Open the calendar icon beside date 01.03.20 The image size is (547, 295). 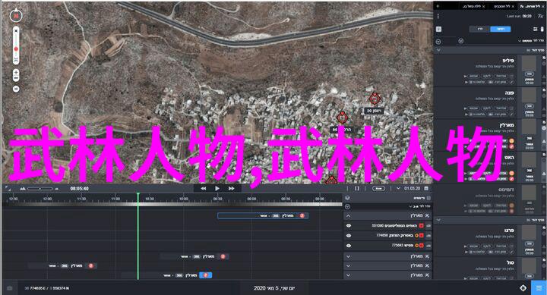426,188
